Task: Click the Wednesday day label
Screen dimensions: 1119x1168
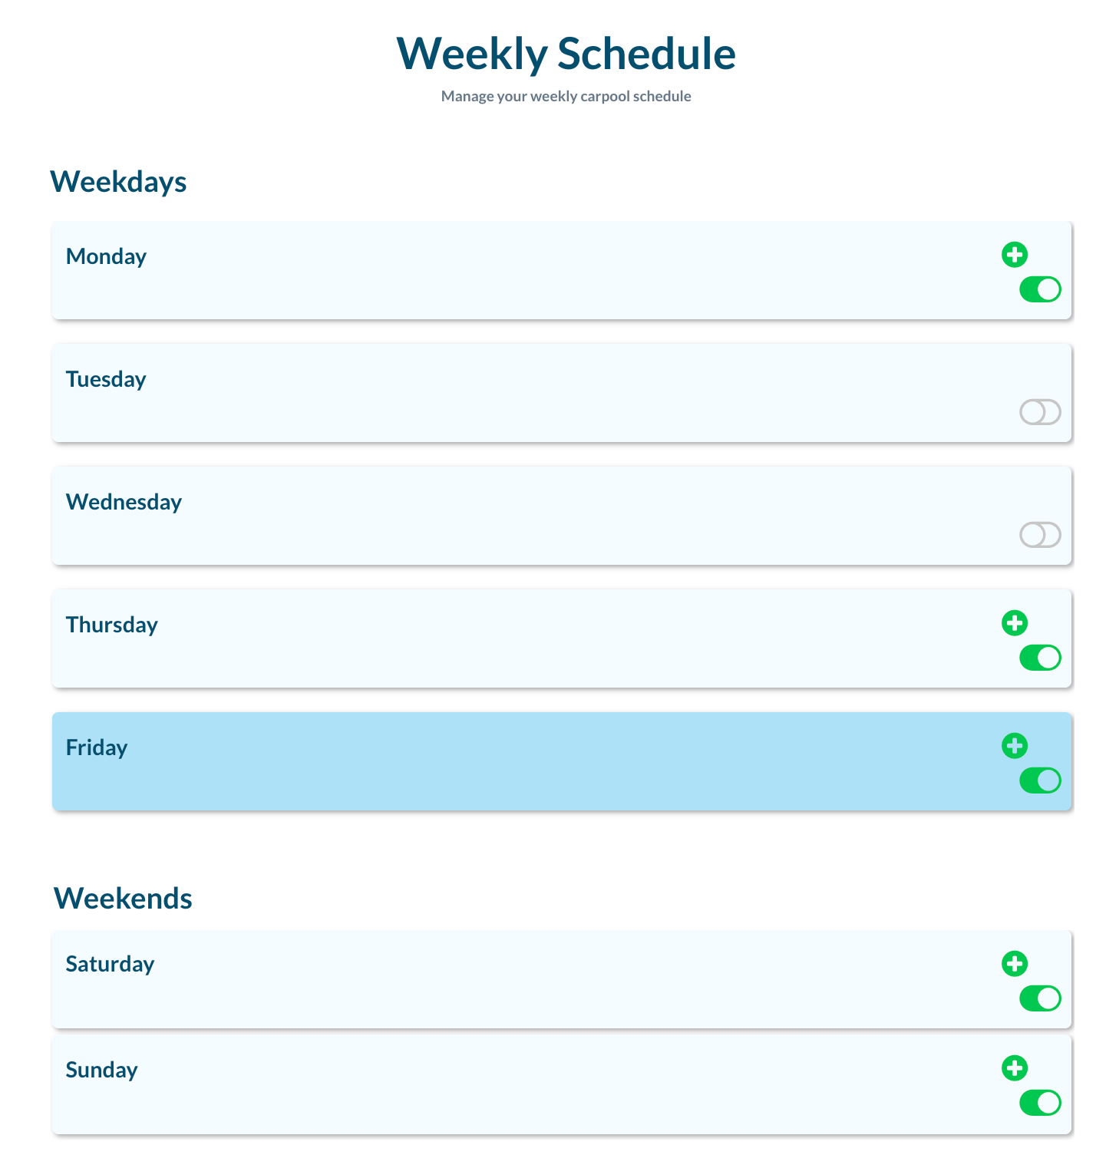Action: pyautogui.click(x=124, y=502)
